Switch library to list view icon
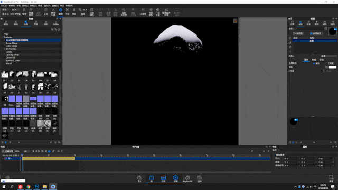 (x=3, y=142)
